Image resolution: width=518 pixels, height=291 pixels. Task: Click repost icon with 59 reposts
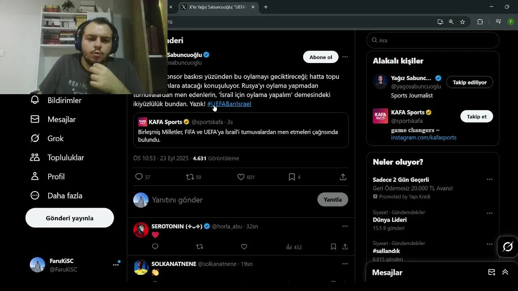tap(190, 177)
